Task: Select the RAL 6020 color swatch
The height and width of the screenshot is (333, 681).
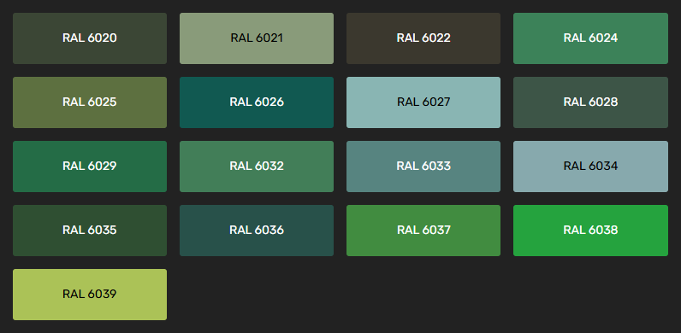Action: pos(90,38)
